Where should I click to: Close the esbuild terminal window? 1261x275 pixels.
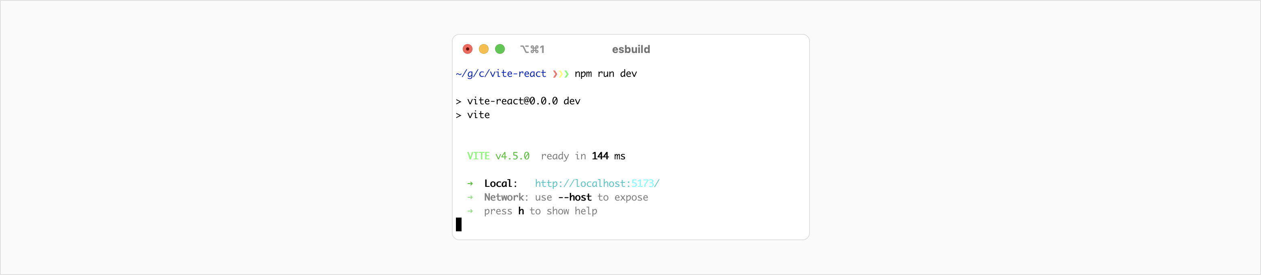tap(468, 49)
